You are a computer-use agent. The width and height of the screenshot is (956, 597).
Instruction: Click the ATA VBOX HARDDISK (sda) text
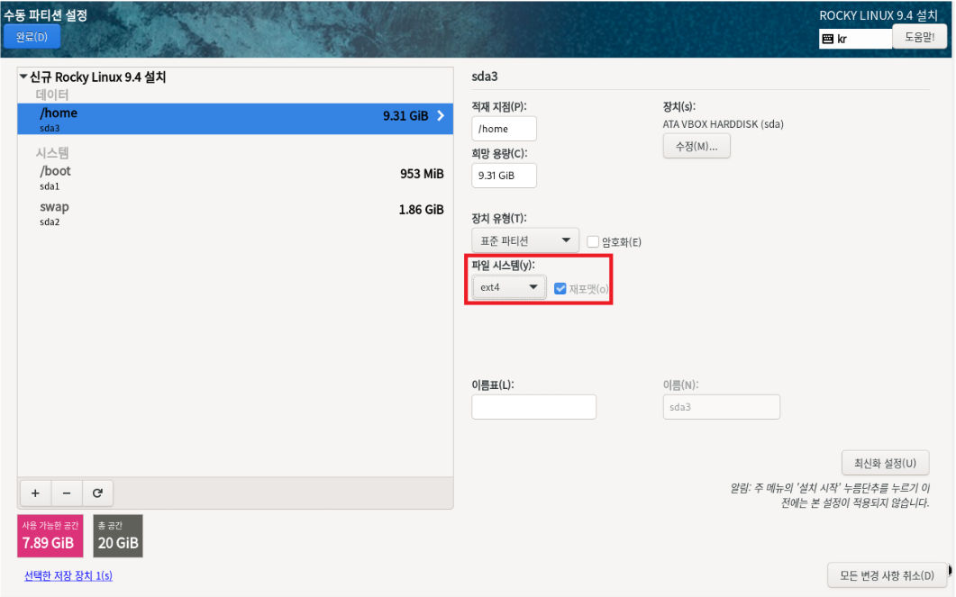724,124
